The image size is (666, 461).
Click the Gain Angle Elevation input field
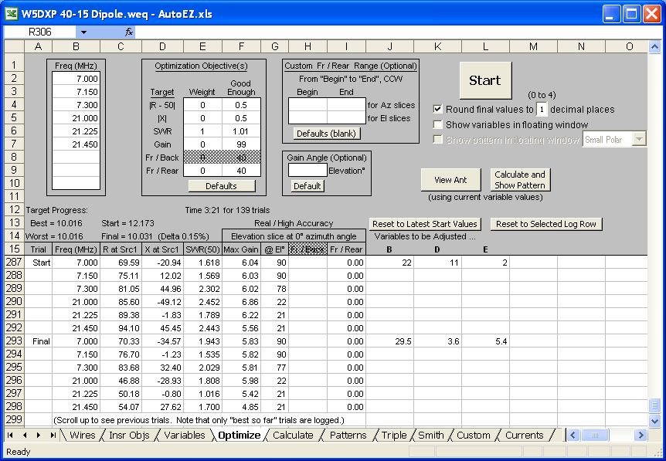click(307, 170)
